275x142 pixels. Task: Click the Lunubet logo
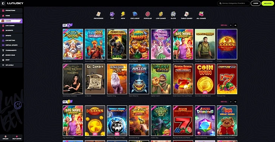tap(15, 3)
